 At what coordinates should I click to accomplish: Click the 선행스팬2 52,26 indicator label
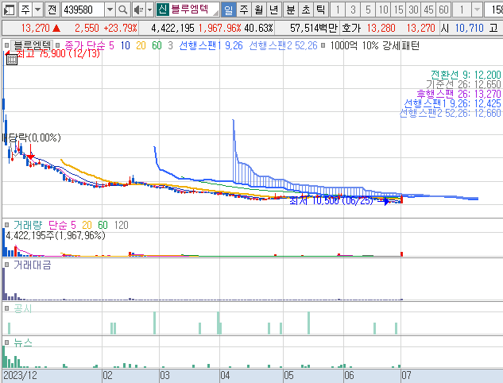tap(283, 45)
